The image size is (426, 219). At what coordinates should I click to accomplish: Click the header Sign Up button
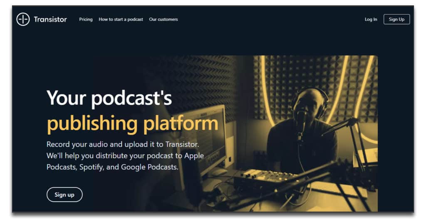(x=396, y=19)
